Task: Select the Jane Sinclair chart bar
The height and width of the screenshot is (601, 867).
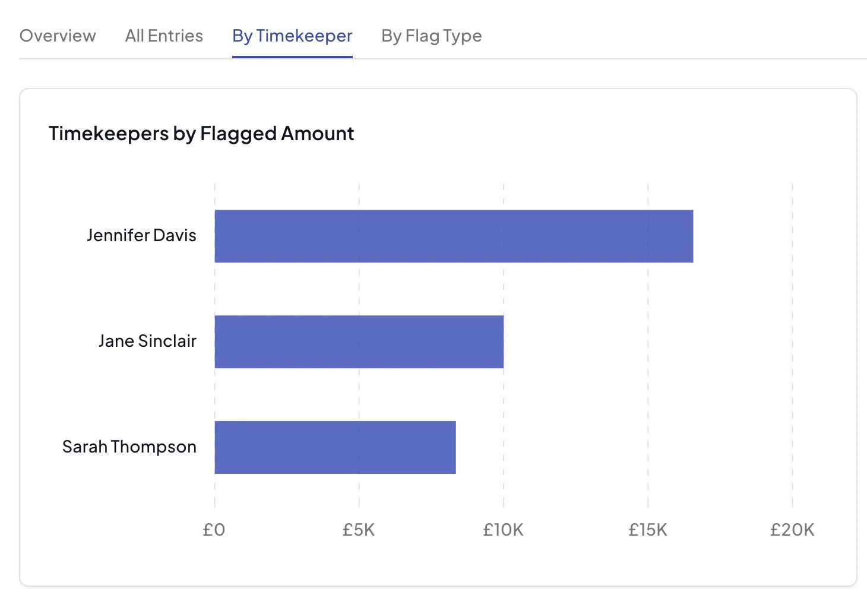Action: pyautogui.click(x=359, y=341)
